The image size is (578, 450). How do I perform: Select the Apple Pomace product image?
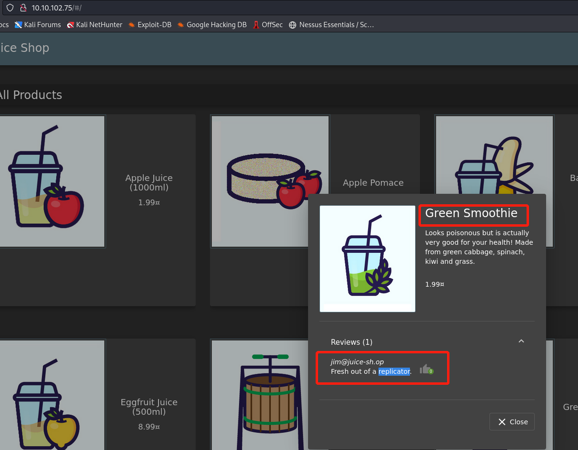coord(270,181)
